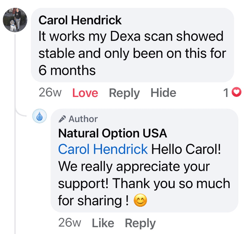Open the Natural Option USA page name
Image resolution: width=245 pixels, height=234 pixels.
point(112,134)
